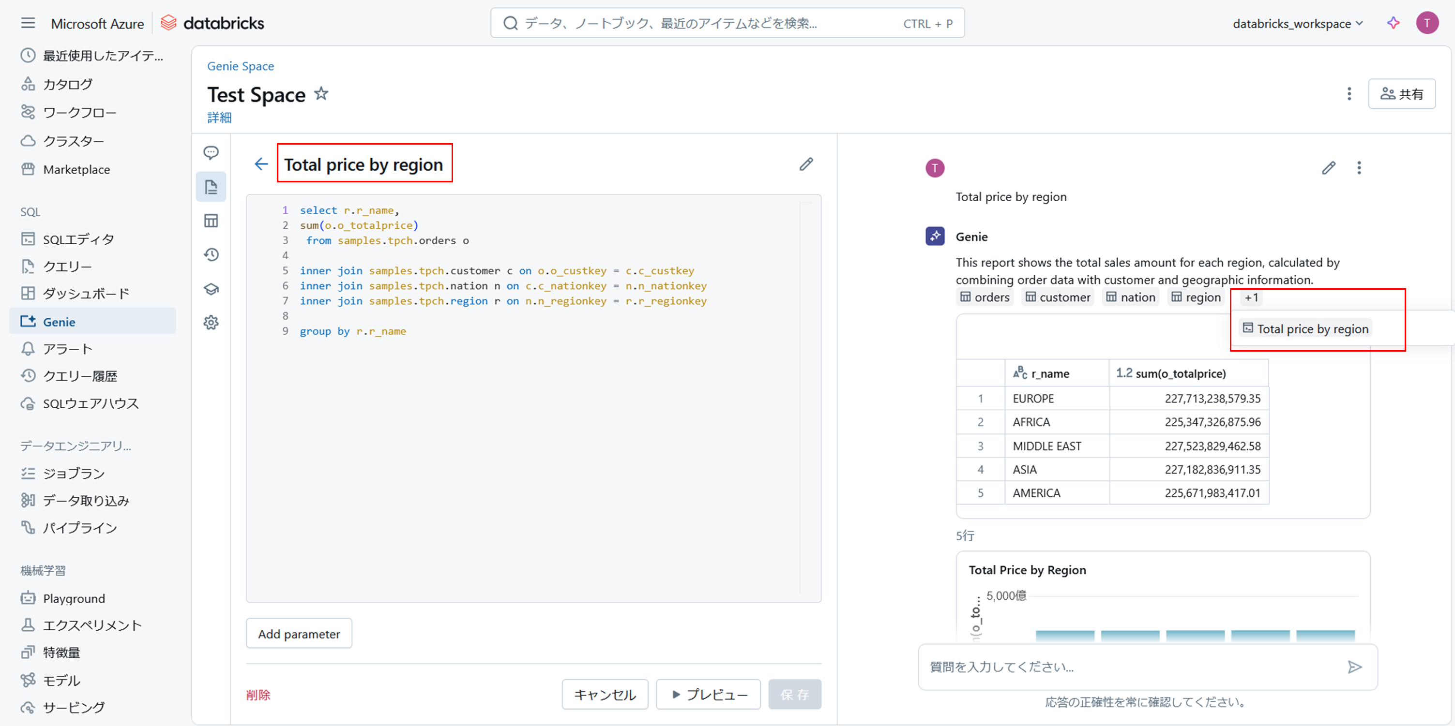Click the question input field

(1133, 667)
